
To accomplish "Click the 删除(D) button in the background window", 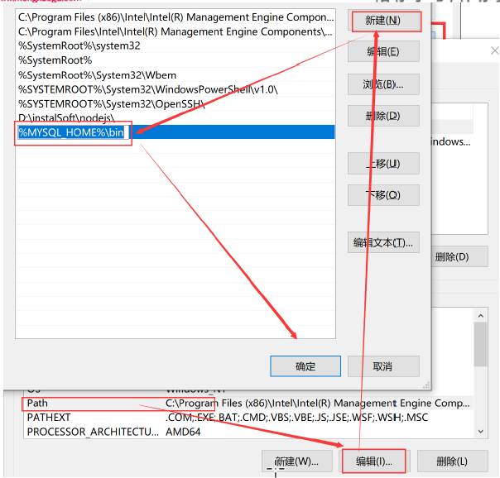I will (459, 256).
